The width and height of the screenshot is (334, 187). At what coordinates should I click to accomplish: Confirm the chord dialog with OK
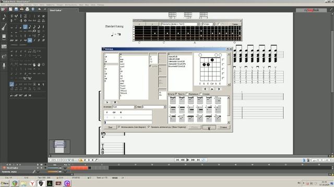click(x=209, y=127)
